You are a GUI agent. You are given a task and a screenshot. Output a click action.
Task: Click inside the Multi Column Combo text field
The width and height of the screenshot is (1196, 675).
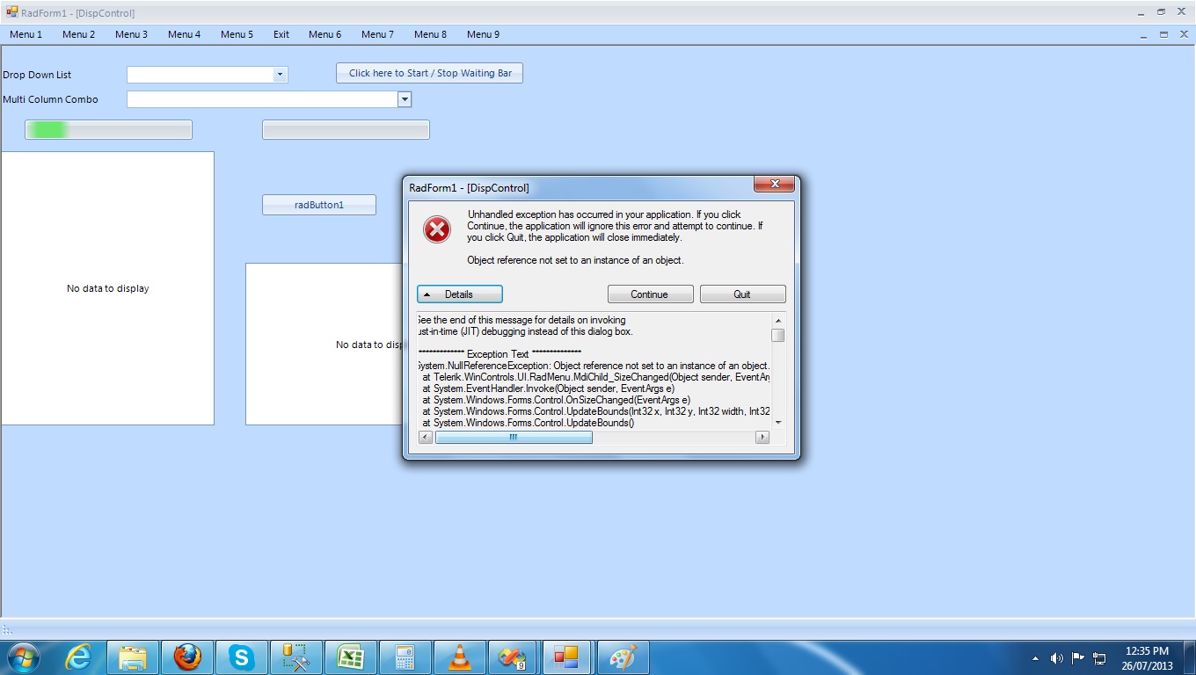tap(262, 99)
